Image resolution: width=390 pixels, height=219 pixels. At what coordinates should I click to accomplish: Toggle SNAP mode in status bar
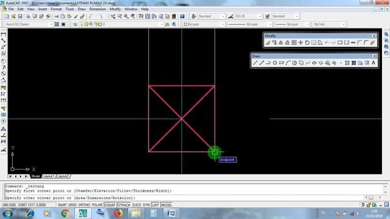point(62,205)
